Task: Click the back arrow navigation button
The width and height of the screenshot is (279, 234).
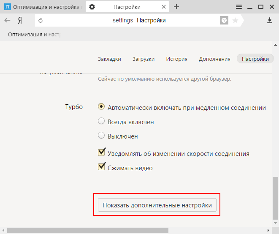Action: [x=7, y=20]
